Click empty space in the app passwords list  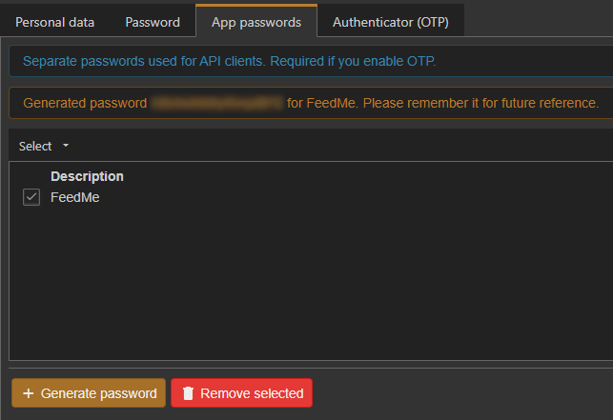click(305, 286)
